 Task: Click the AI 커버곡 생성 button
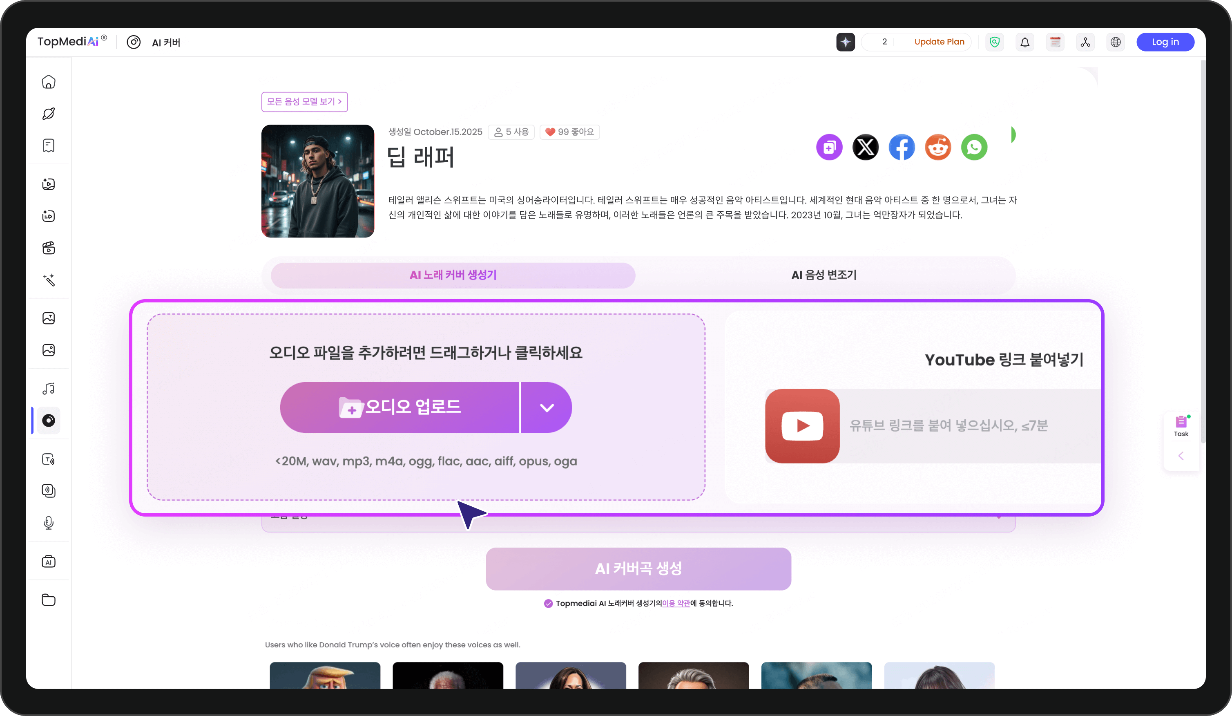click(x=638, y=568)
